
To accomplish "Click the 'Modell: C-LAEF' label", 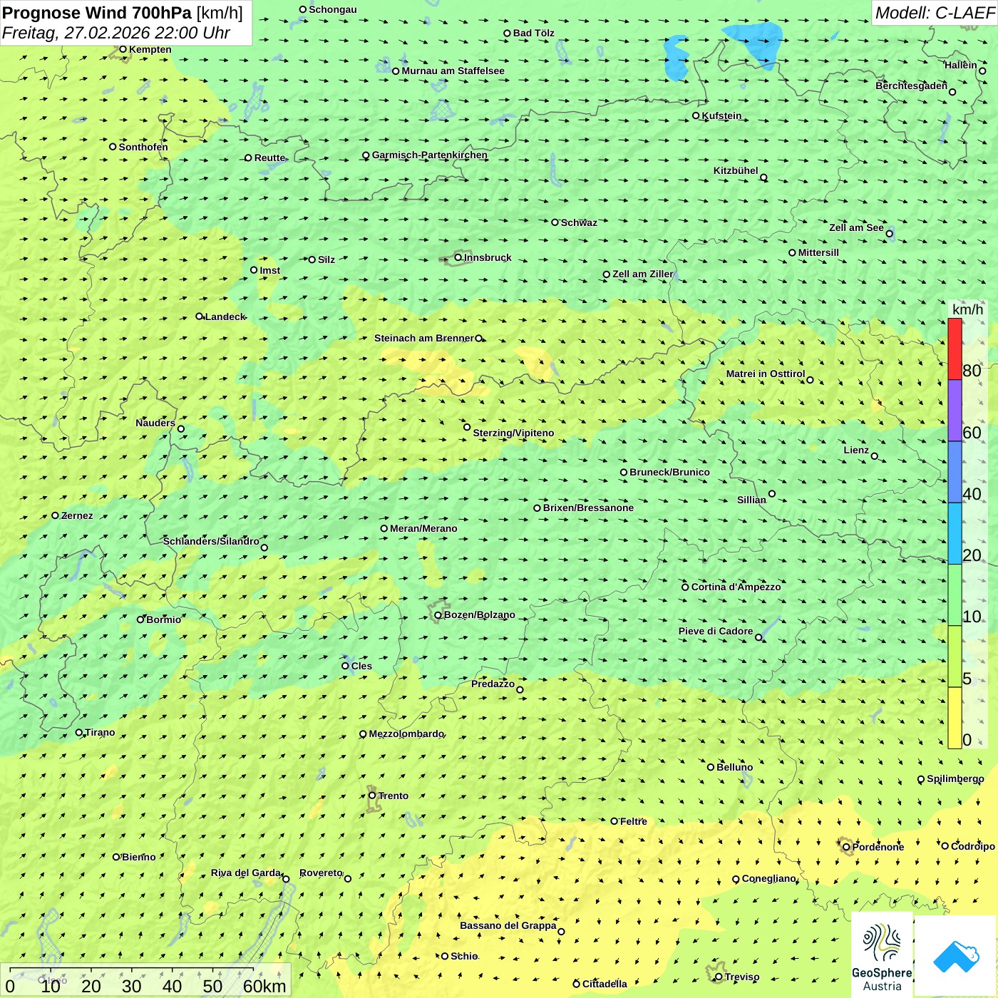I will (935, 13).
